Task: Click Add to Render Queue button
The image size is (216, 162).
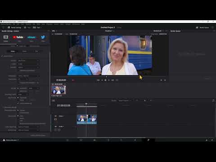Action: [38, 135]
